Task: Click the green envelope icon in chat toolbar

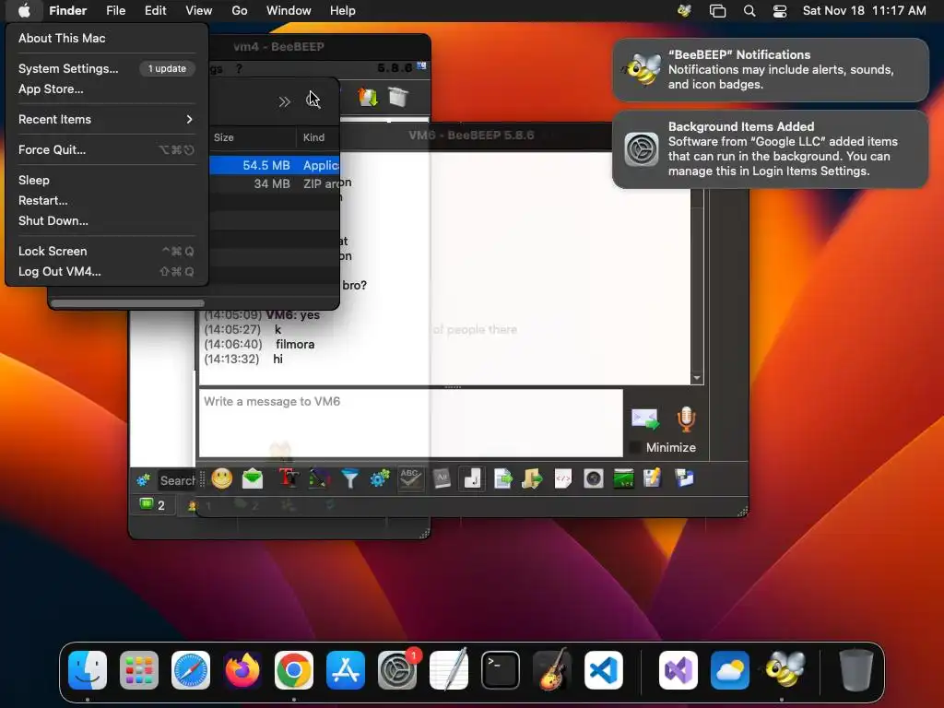Action: tap(253, 479)
